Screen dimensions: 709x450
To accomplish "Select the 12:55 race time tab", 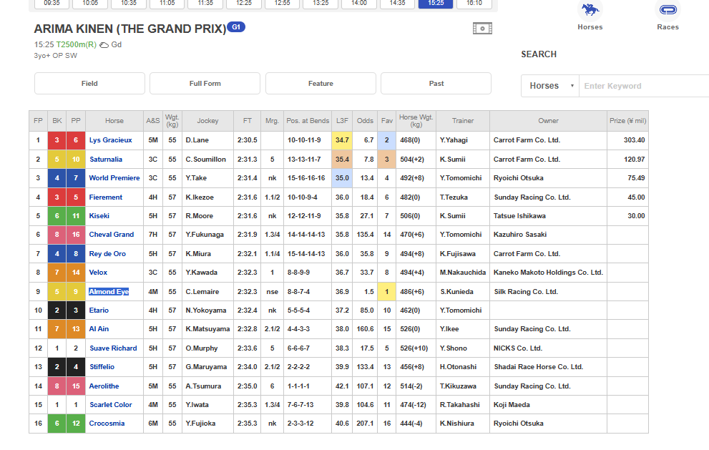I will [x=282, y=4].
